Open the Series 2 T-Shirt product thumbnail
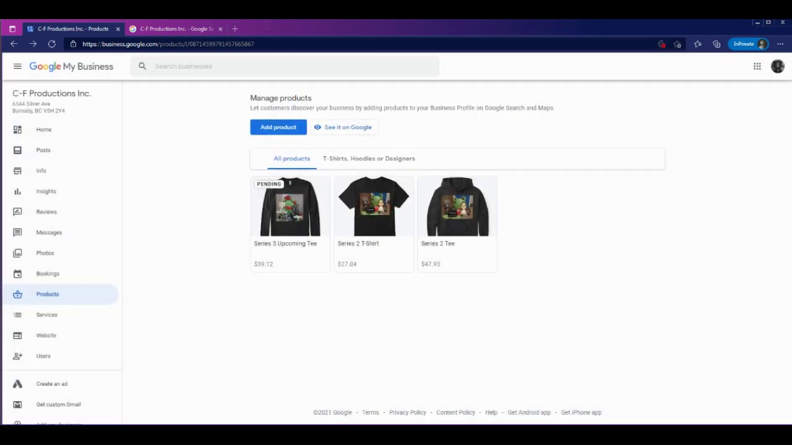This screenshot has width=792, height=445. point(374,207)
